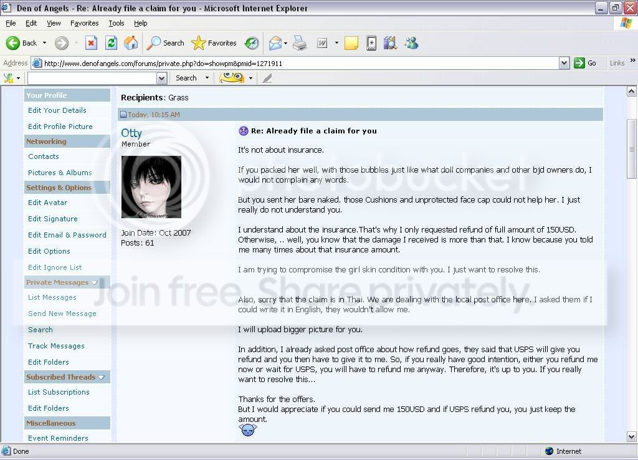
Task: Click the page icon in address bar
Action: tap(37, 63)
